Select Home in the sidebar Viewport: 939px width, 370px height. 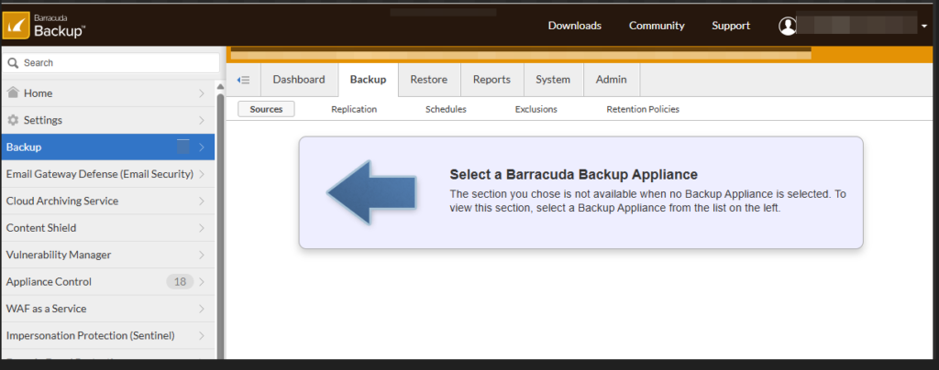[x=108, y=93]
